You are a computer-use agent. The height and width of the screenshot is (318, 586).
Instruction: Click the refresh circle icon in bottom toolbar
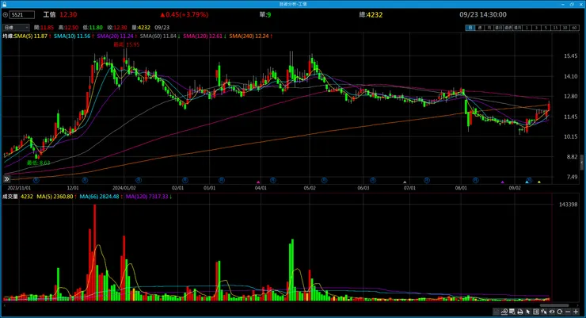pyautogui.click(x=559, y=312)
